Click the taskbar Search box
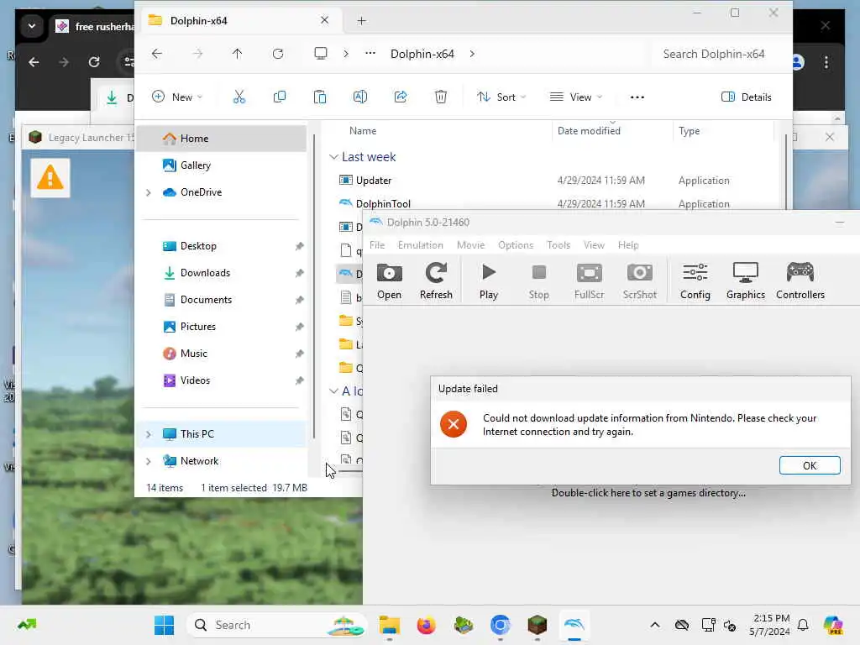The width and height of the screenshot is (860, 645). point(277,625)
